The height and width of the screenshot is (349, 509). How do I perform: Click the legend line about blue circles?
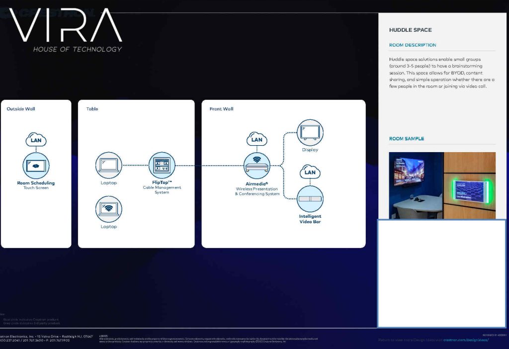pyautogui.click(x=31, y=320)
